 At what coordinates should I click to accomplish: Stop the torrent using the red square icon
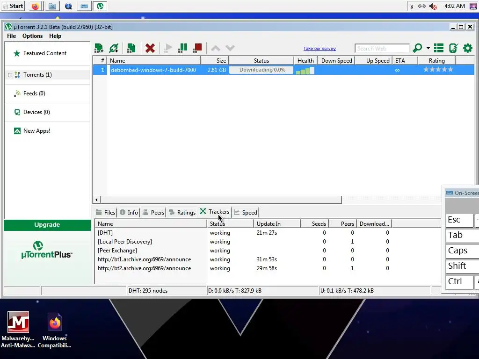pos(197,48)
